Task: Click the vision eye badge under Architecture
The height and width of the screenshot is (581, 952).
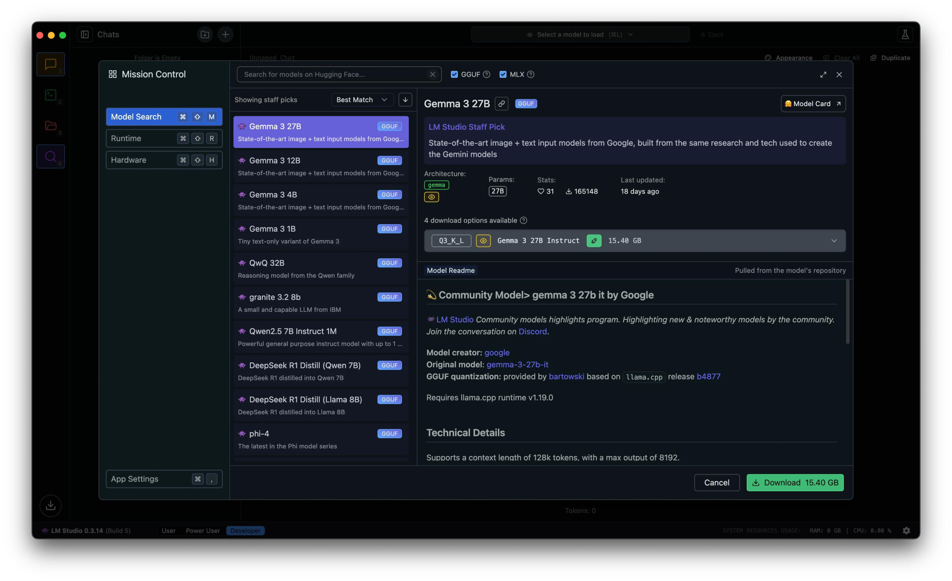Action: point(431,197)
